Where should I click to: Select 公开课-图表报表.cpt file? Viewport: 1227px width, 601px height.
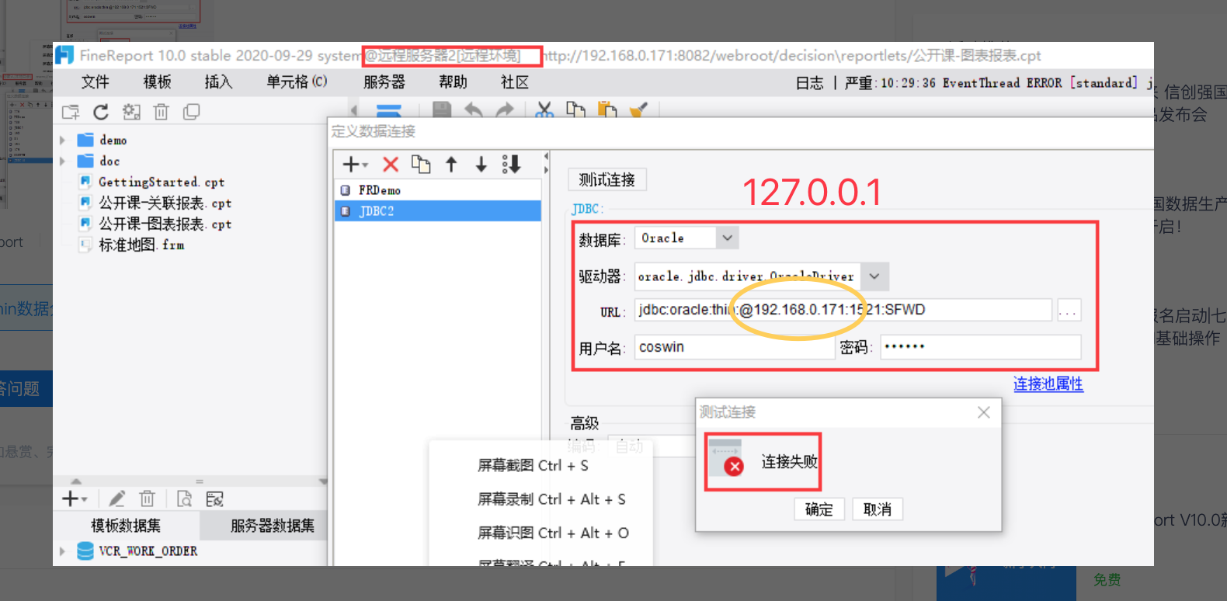tap(165, 224)
